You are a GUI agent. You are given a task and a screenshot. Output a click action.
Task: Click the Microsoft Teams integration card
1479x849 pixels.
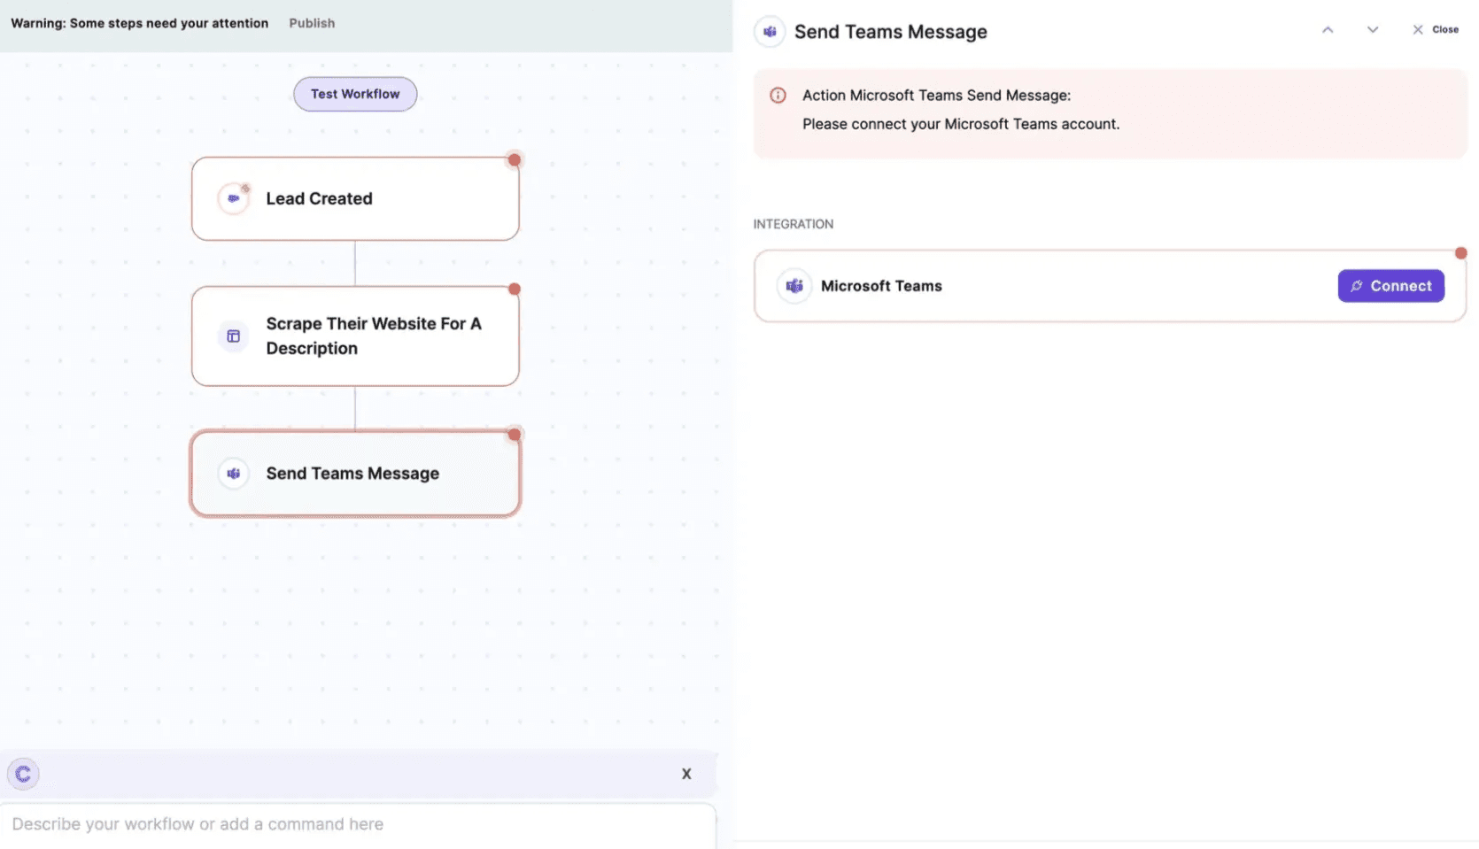[1110, 286]
